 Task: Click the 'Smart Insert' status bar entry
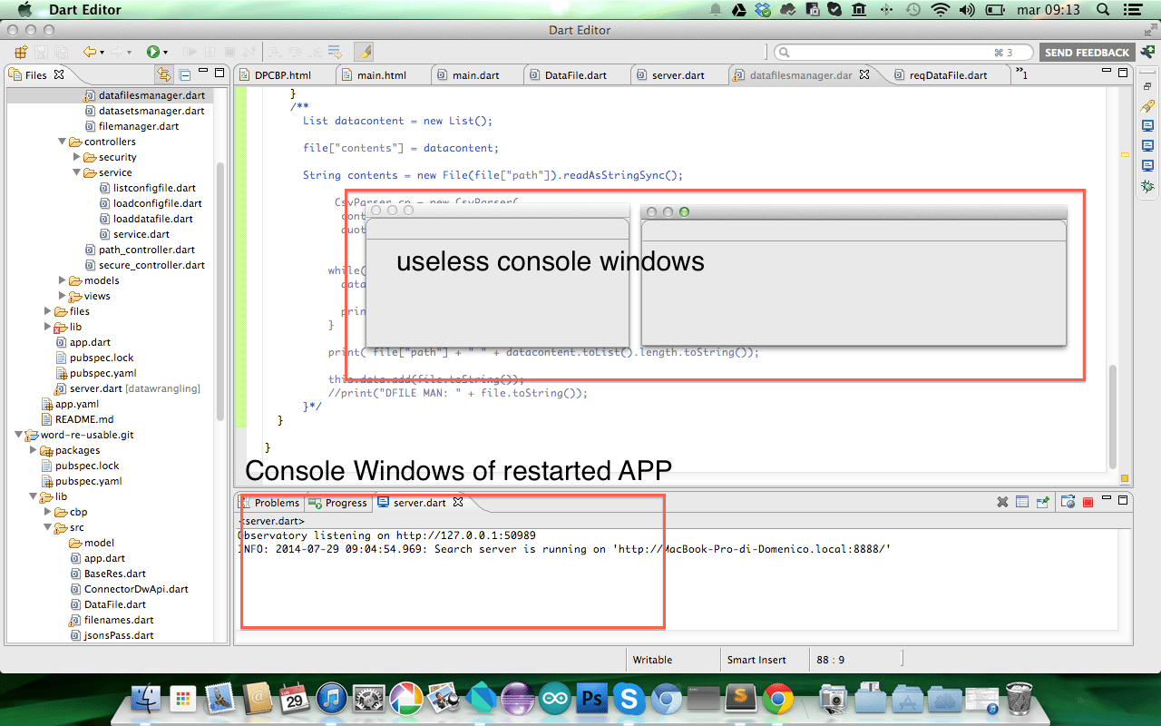756,660
